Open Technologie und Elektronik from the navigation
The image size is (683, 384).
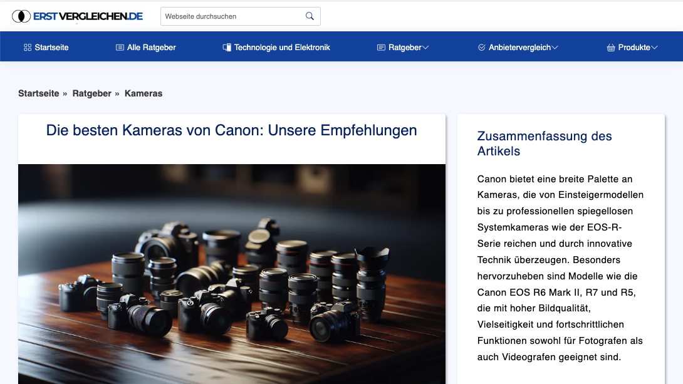[x=282, y=46]
